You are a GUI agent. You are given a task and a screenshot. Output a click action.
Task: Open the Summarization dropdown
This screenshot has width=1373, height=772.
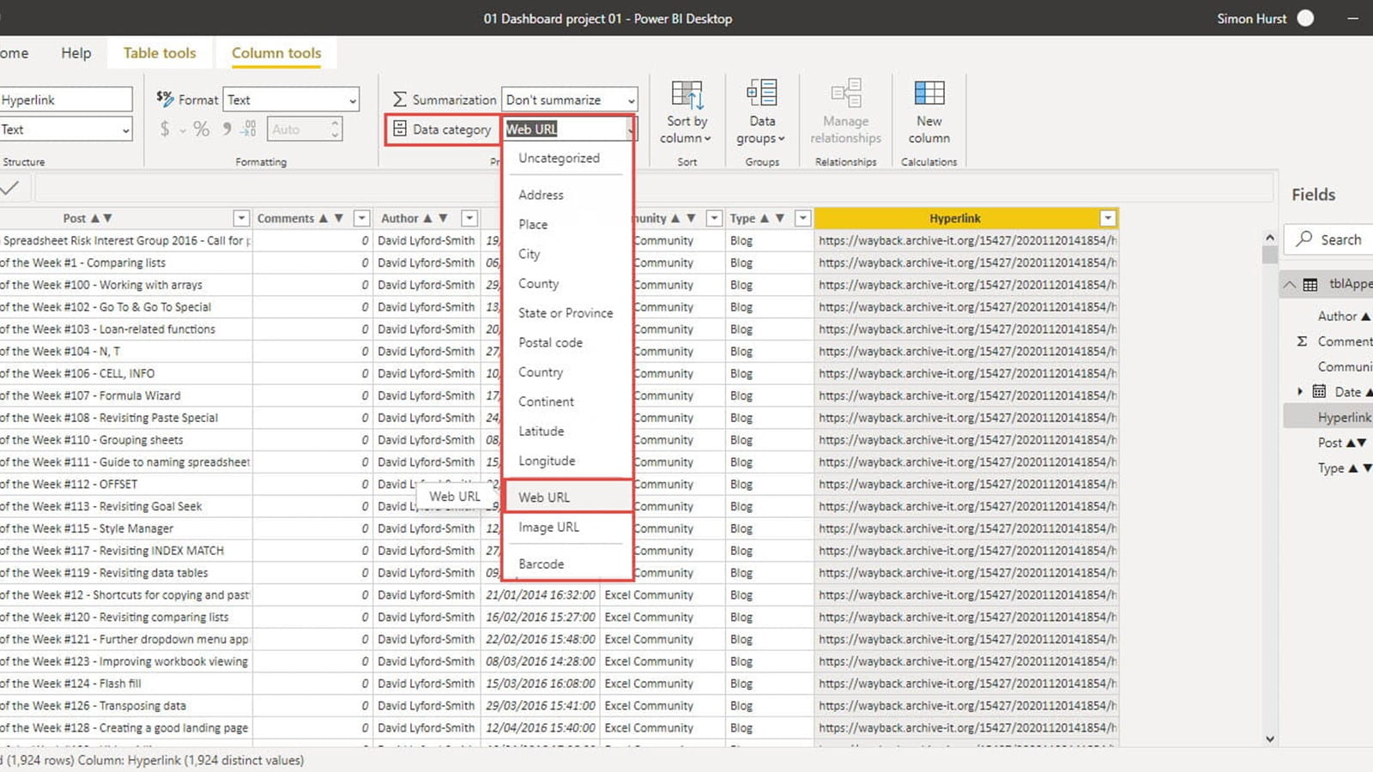(570, 100)
